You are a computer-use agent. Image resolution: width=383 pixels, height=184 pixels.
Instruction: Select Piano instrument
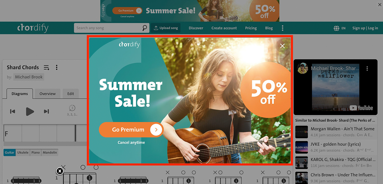click(36, 152)
